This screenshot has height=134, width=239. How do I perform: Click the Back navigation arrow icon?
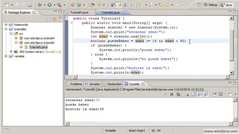click(x=167, y=5)
